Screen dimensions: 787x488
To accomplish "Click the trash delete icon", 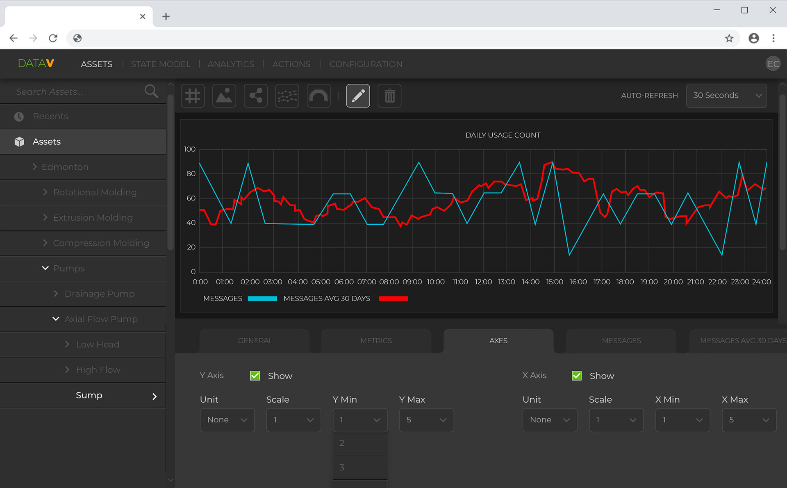I will pos(389,96).
